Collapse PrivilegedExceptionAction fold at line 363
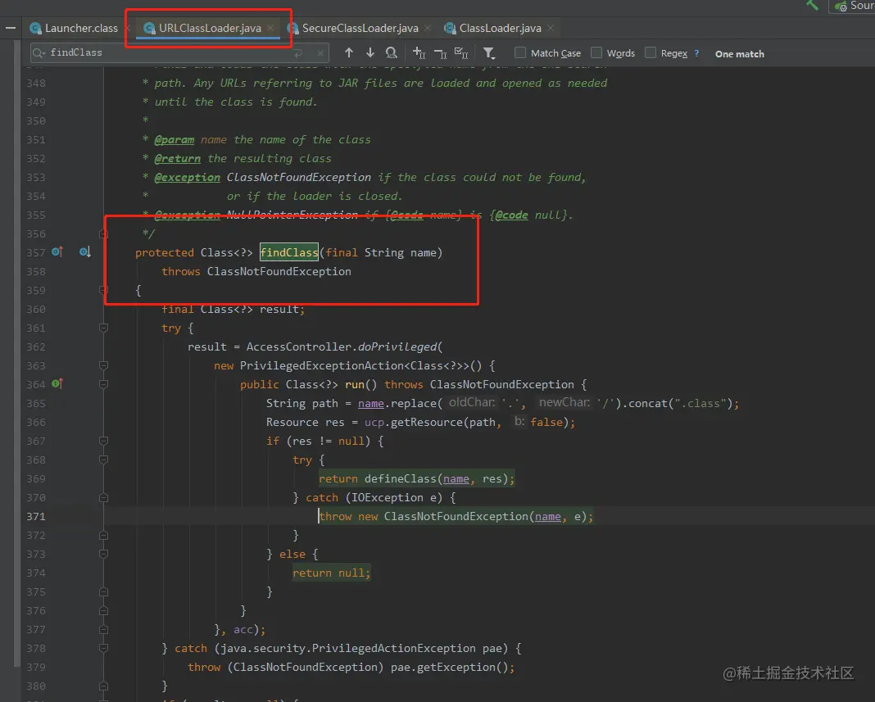Screen dimensions: 875x702 pos(103,365)
